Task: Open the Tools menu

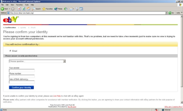Action: (27, 5)
